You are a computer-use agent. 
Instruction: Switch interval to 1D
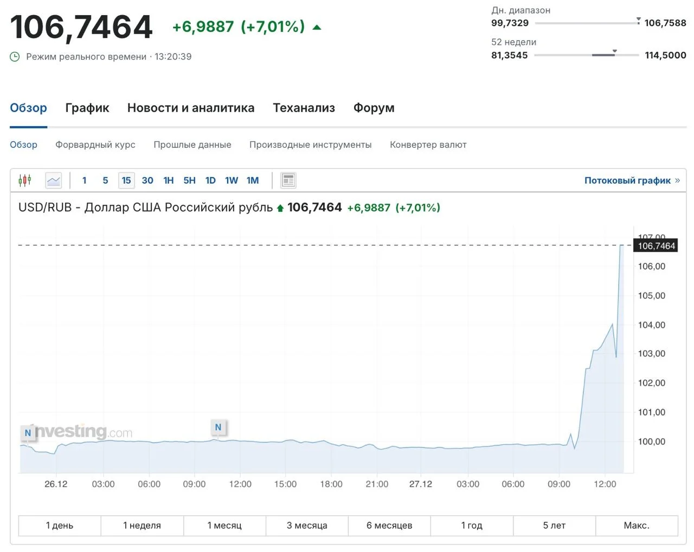[x=210, y=180]
